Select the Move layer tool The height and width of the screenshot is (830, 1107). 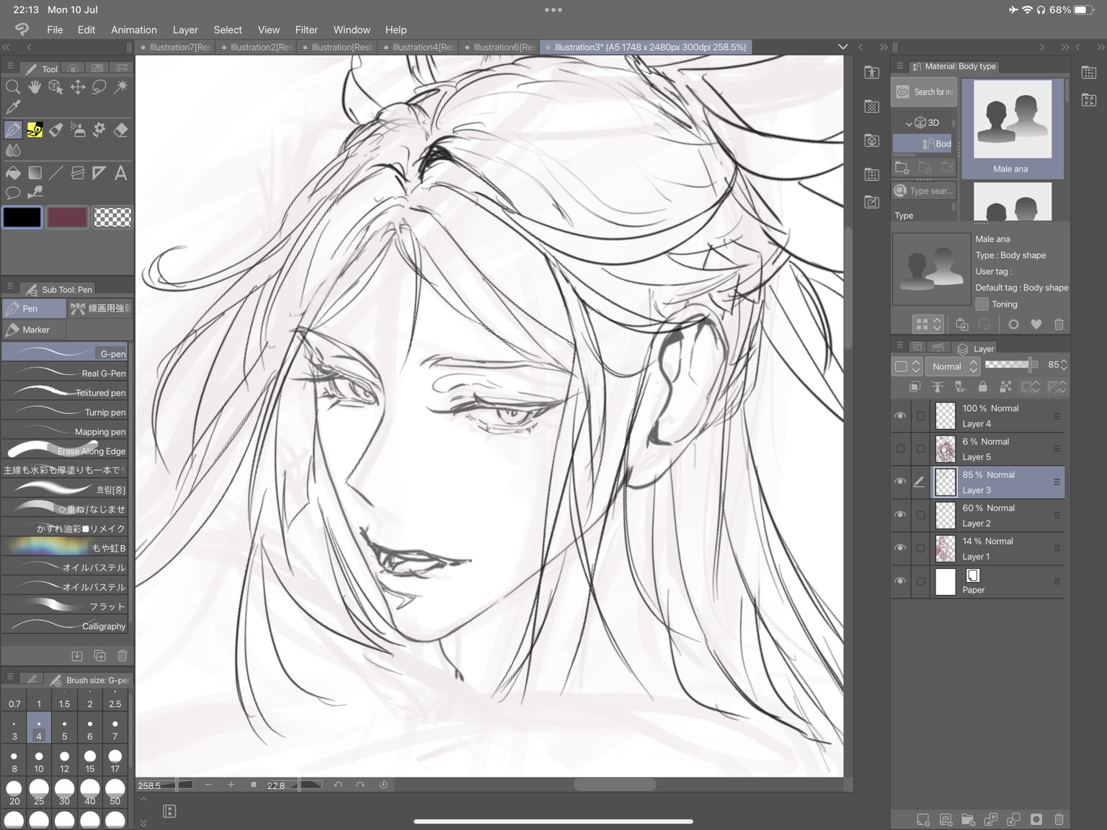tap(78, 87)
